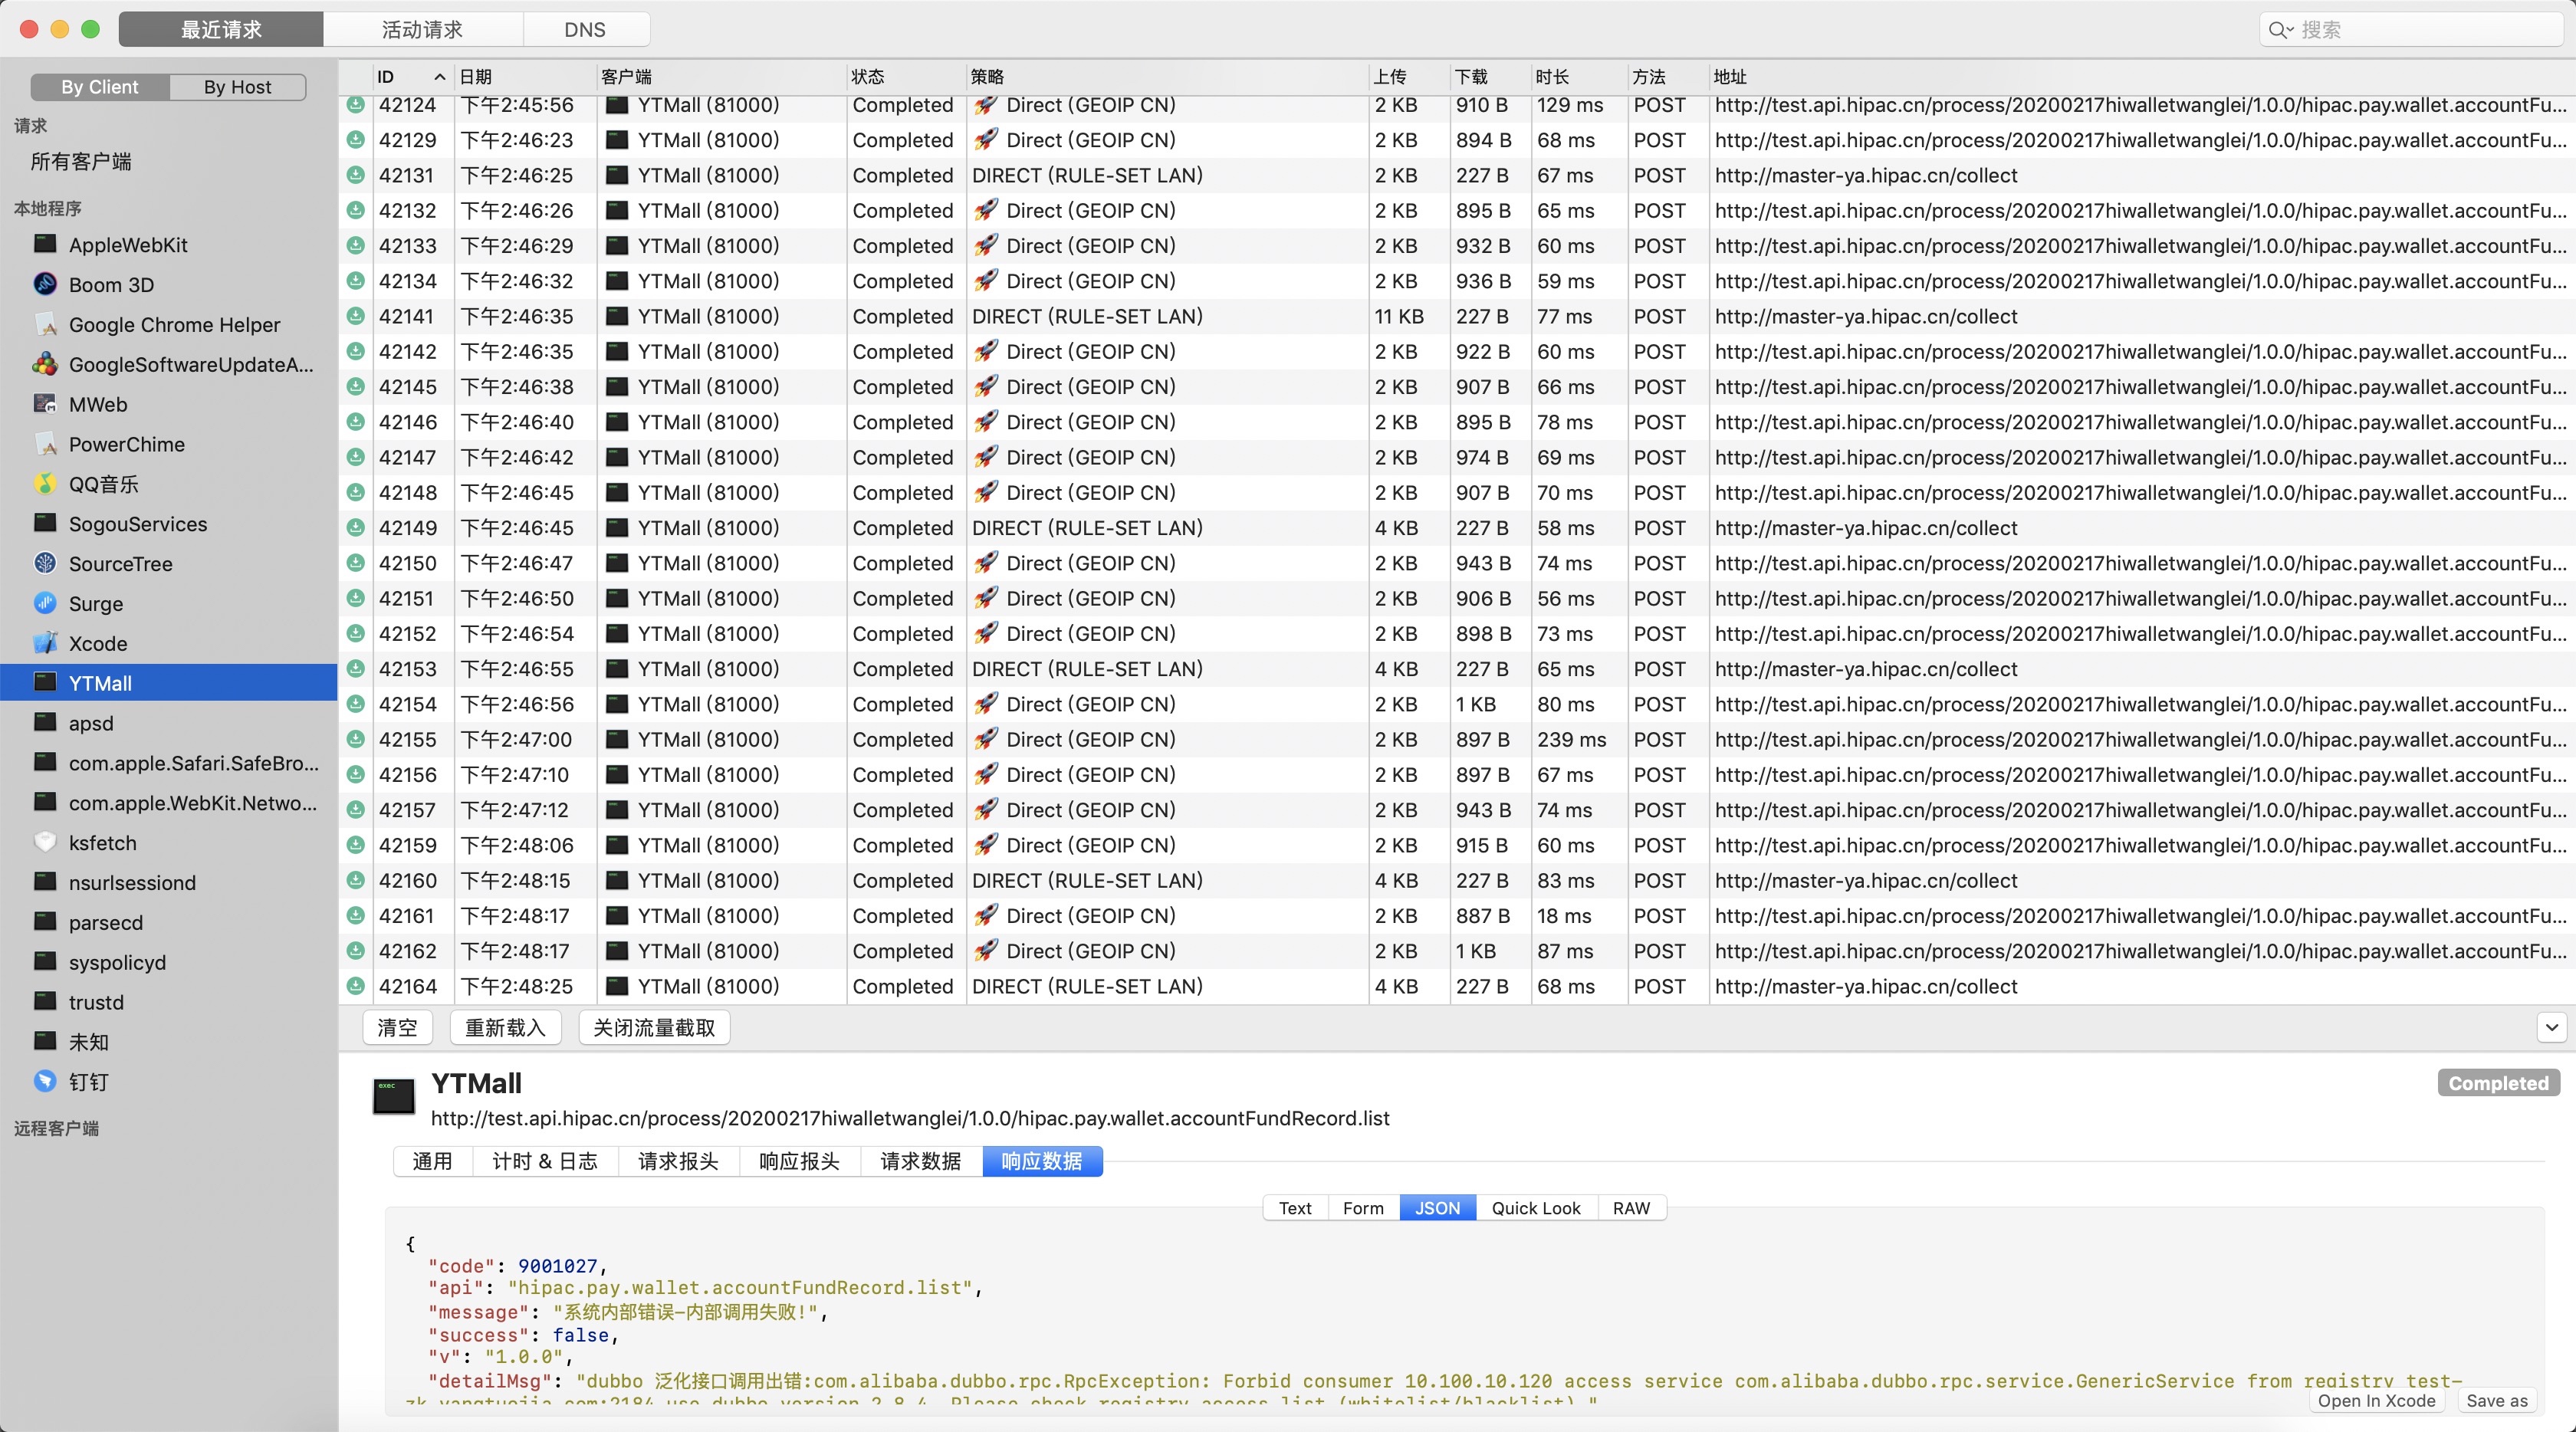Toggle ID column sort arrow

pyautogui.click(x=439, y=77)
